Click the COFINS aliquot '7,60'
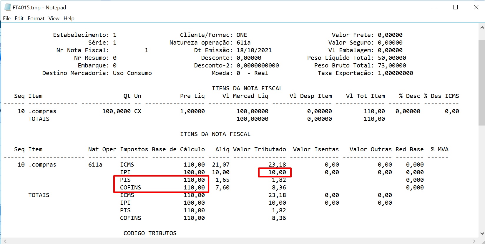This screenshot has width=485, height=244. pos(222,187)
